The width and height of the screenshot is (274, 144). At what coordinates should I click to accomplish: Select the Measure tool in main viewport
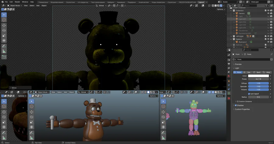(x=4, y=51)
